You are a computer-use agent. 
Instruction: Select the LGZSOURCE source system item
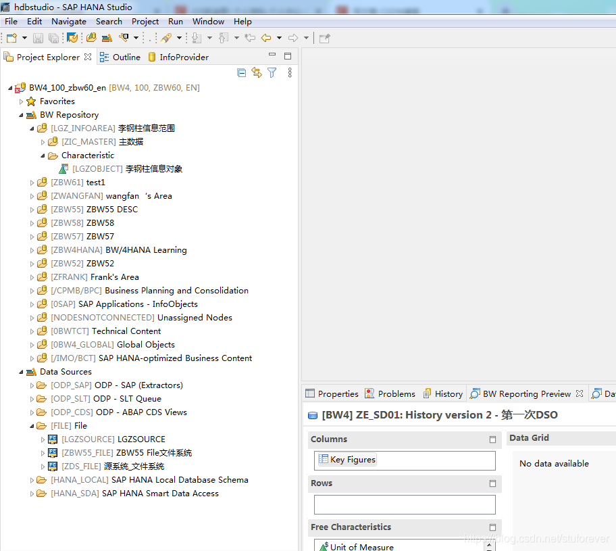(x=107, y=439)
